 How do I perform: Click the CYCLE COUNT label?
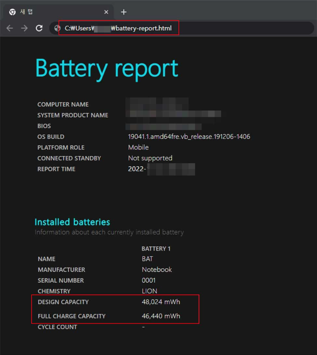(x=57, y=327)
